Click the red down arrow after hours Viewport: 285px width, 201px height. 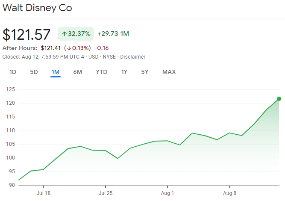point(69,48)
